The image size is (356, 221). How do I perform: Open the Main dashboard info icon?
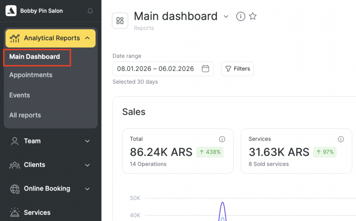tap(241, 16)
